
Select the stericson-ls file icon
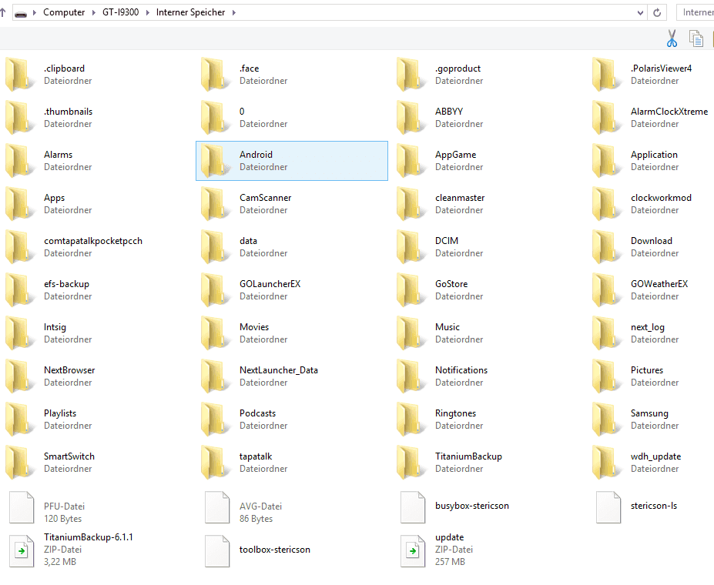[608, 507]
